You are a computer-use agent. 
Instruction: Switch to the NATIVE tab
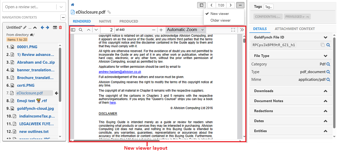[105, 21]
